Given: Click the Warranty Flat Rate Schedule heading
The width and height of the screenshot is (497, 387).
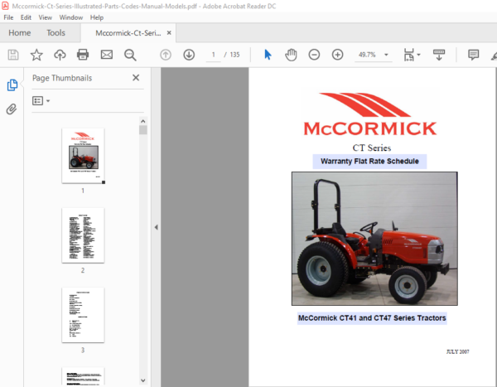Looking at the screenshot, I should tap(369, 161).
